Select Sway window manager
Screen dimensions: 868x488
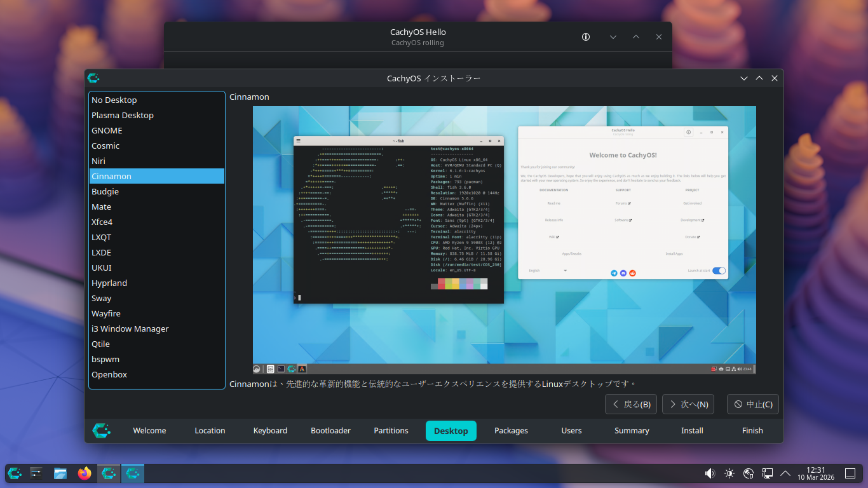coord(157,298)
